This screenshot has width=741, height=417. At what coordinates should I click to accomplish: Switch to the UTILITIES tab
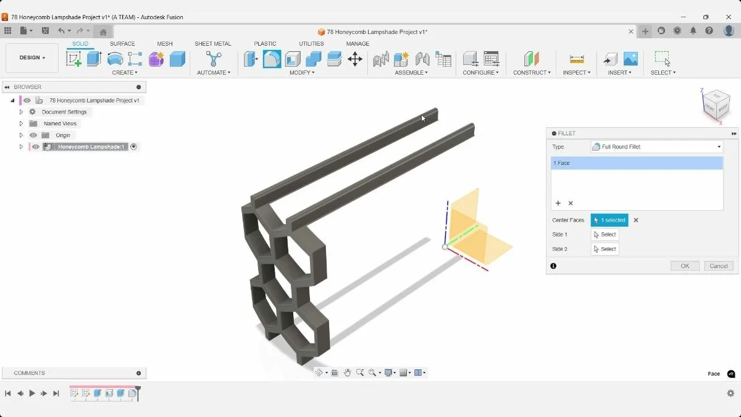[311, 44]
